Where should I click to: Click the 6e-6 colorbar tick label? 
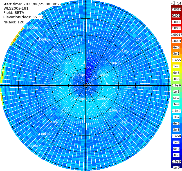pyautogui.click(x=176, y=73)
